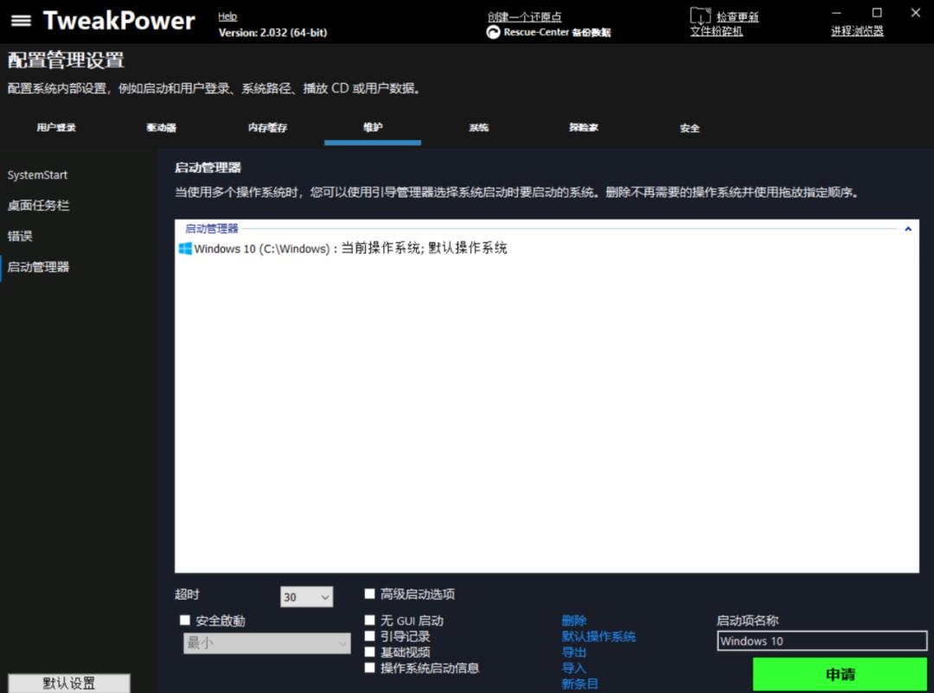934x693 pixels.
Task: Click inside the 启动项名称 name field
Action: (x=821, y=640)
